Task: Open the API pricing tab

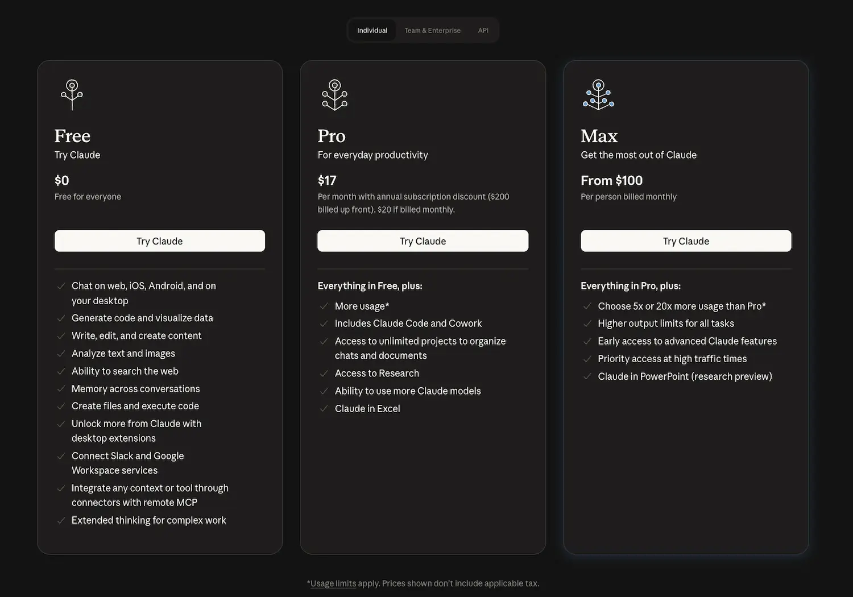Action: [483, 31]
